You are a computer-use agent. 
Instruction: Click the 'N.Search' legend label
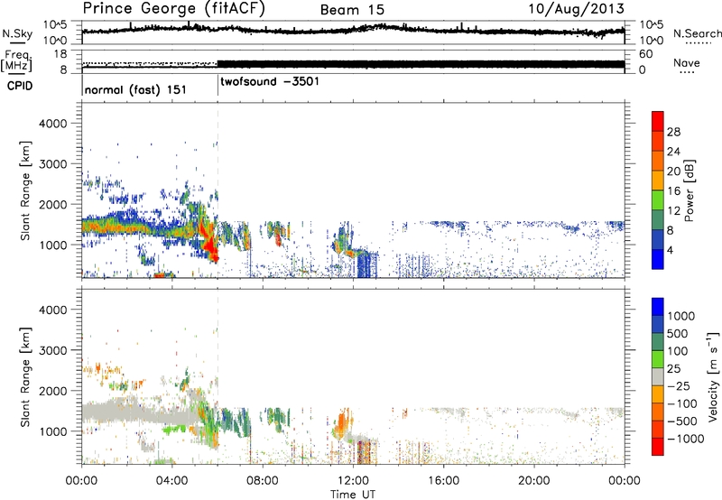coord(697,33)
